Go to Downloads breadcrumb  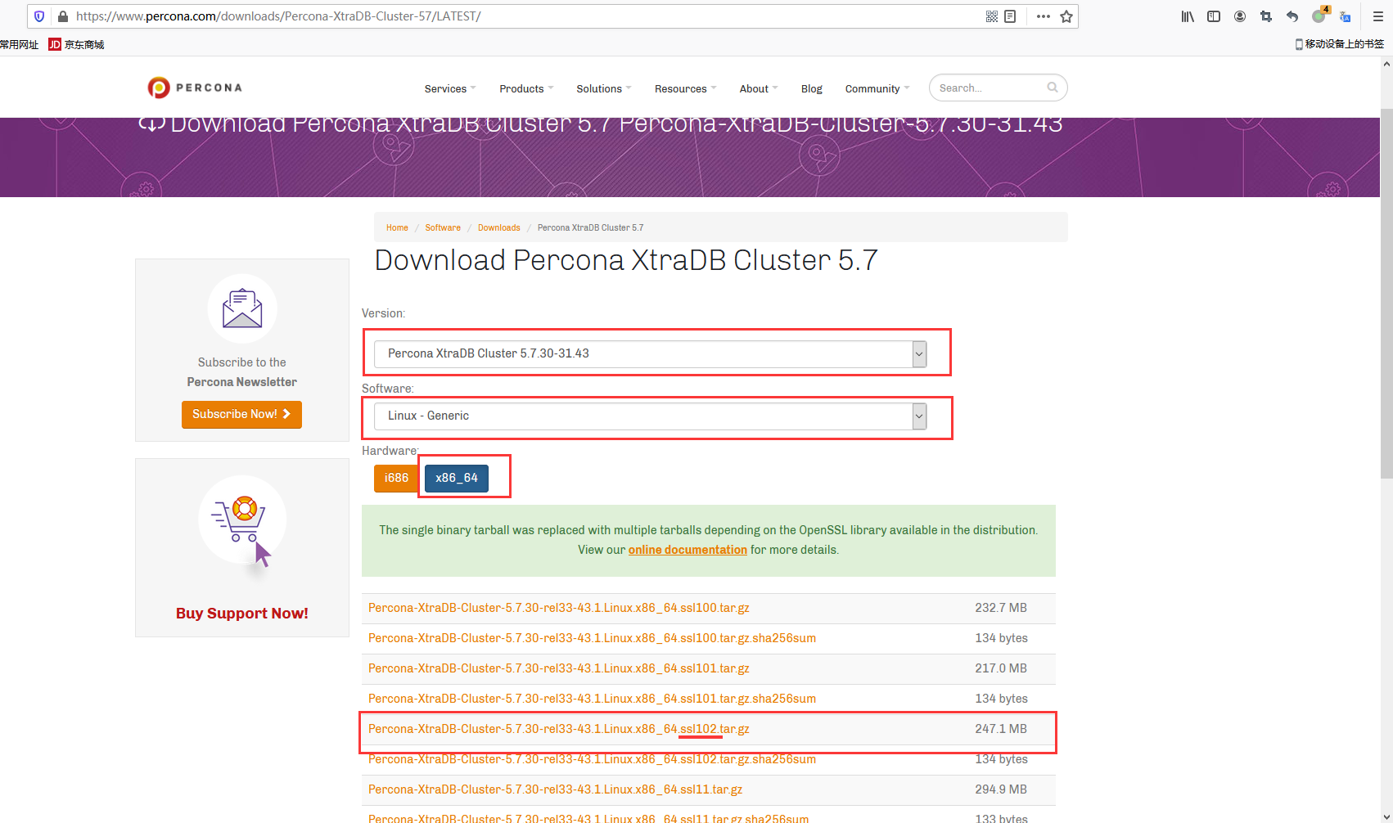[x=498, y=227]
